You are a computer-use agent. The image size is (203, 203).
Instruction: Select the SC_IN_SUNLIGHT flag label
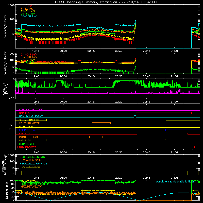pos(29,120)
